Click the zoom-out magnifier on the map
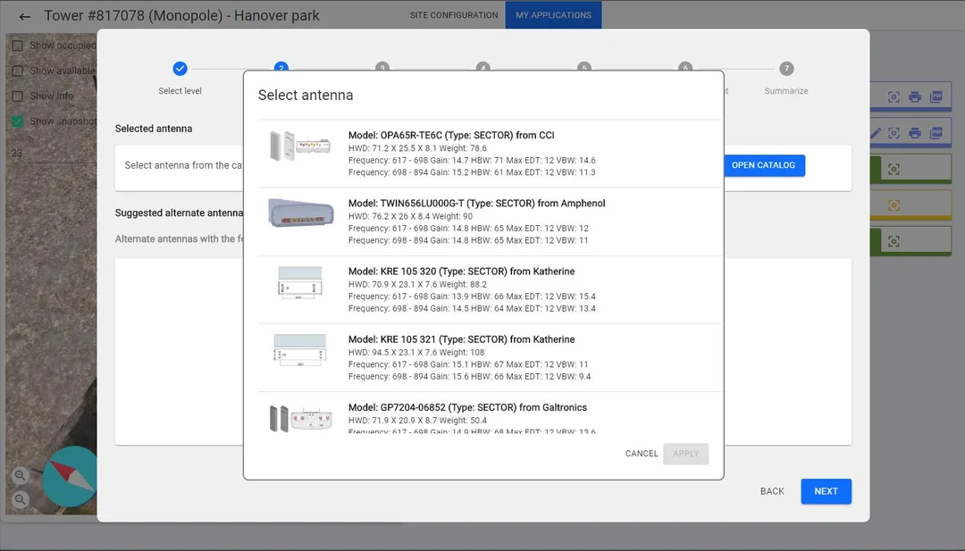The width and height of the screenshot is (965, 551). click(x=21, y=499)
